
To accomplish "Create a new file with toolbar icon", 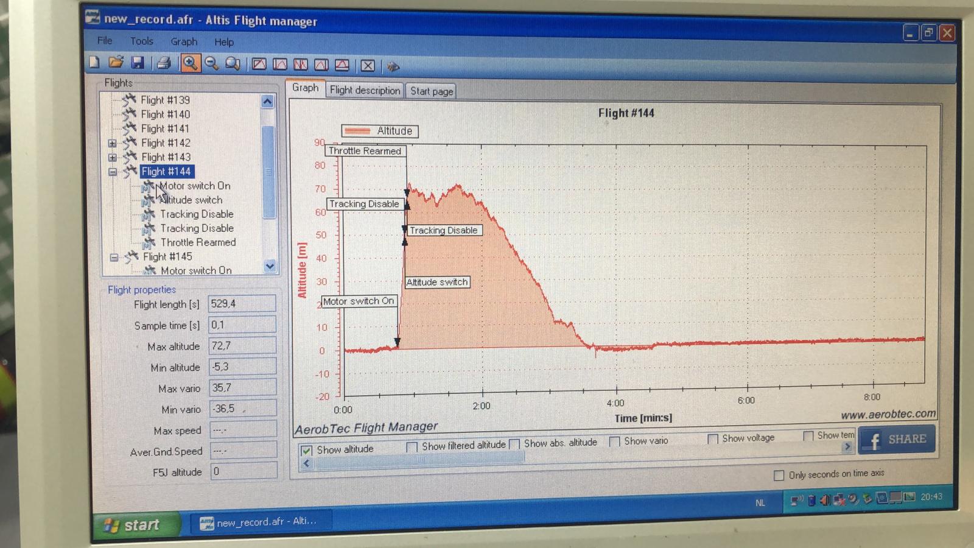I will (x=95, y=62).
